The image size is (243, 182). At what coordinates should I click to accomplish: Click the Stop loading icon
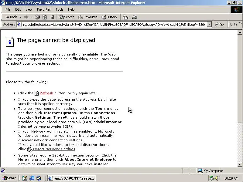point(37,17)
